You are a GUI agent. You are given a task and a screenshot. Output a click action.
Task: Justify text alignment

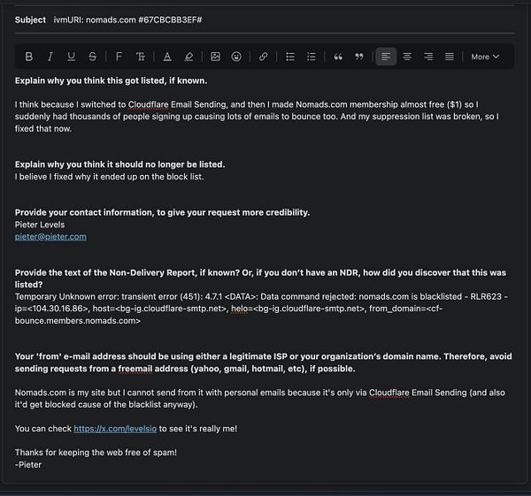450,57
